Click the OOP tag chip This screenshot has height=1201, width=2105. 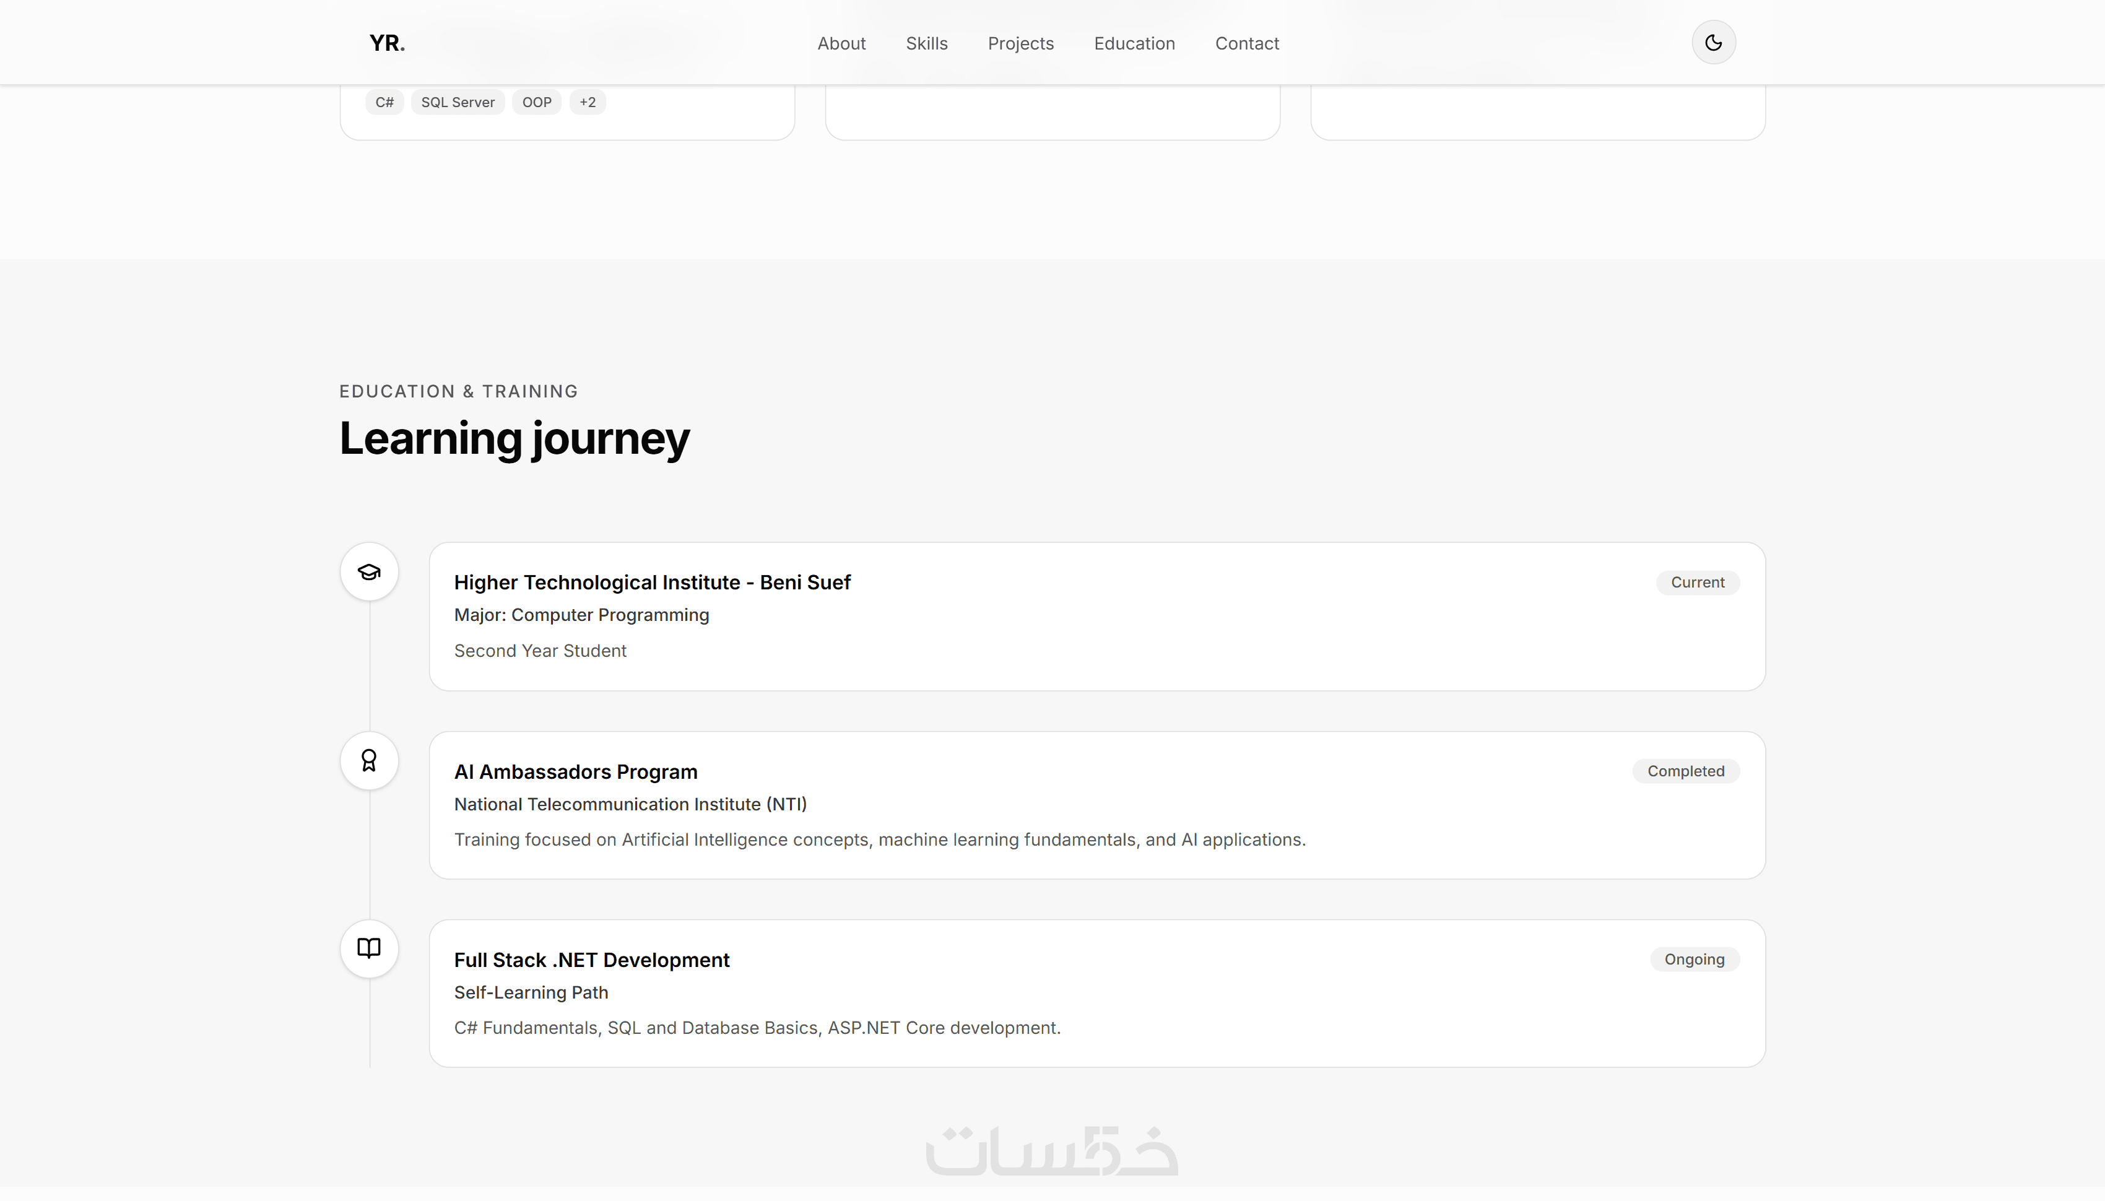click(536, 102)
